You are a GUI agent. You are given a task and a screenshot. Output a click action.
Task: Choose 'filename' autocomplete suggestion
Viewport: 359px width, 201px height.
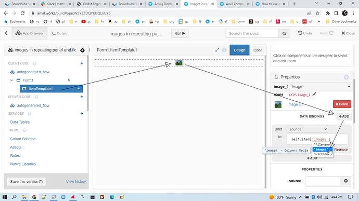[322, 144]
